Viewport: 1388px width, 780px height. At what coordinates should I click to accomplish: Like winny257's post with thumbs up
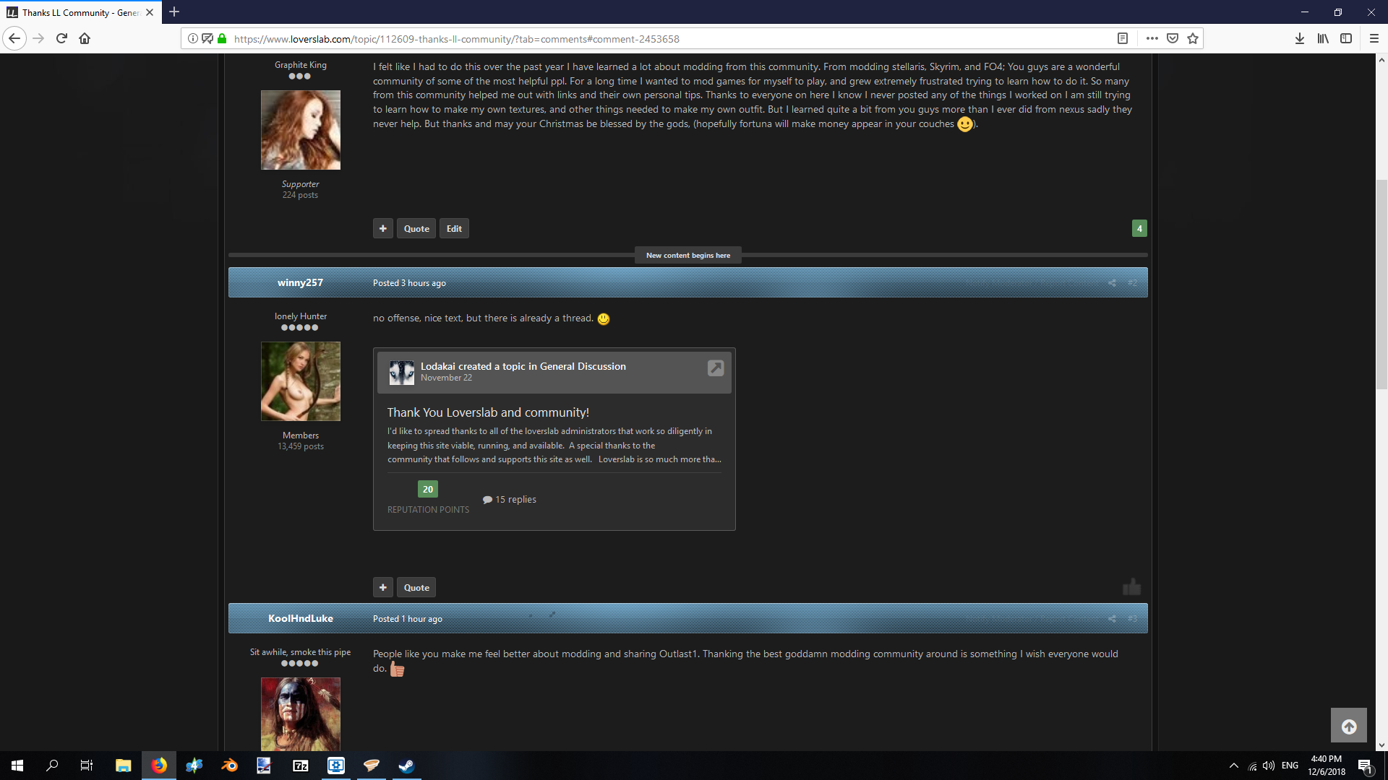click(x=1132, y=586)
